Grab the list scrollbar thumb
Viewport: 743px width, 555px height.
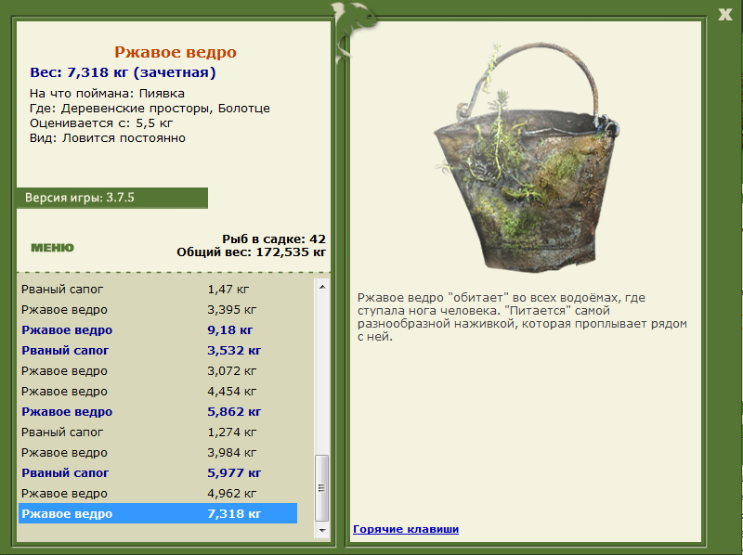click(322, 488)
